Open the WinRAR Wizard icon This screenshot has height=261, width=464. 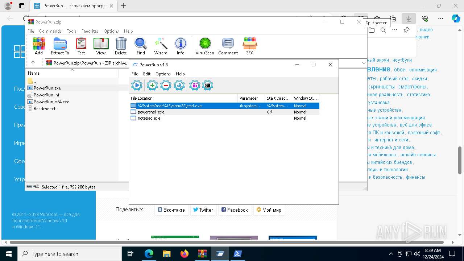click(161, 46)
